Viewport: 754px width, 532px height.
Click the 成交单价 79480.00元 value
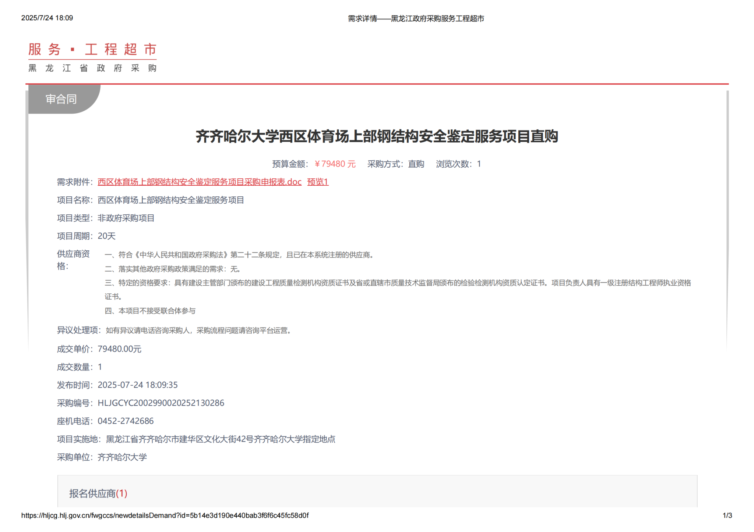(119, 349)
